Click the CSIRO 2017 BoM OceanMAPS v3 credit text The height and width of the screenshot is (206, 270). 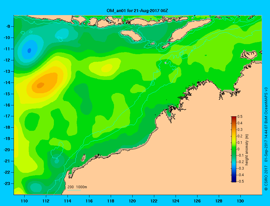[266, 139]
